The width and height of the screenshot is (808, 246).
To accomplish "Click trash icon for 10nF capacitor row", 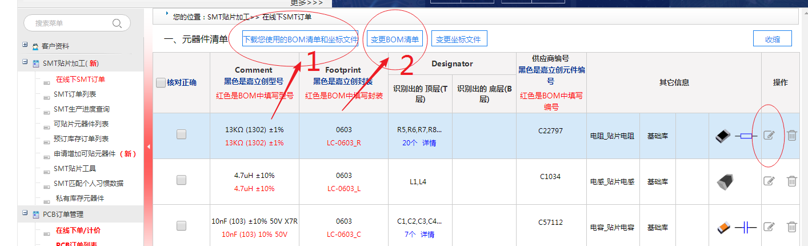I will coord(791,227).
